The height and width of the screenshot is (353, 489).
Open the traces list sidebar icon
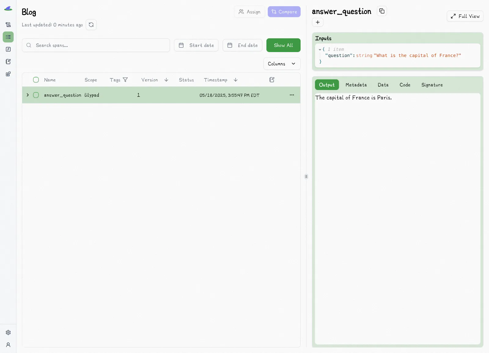coord(8,37)
